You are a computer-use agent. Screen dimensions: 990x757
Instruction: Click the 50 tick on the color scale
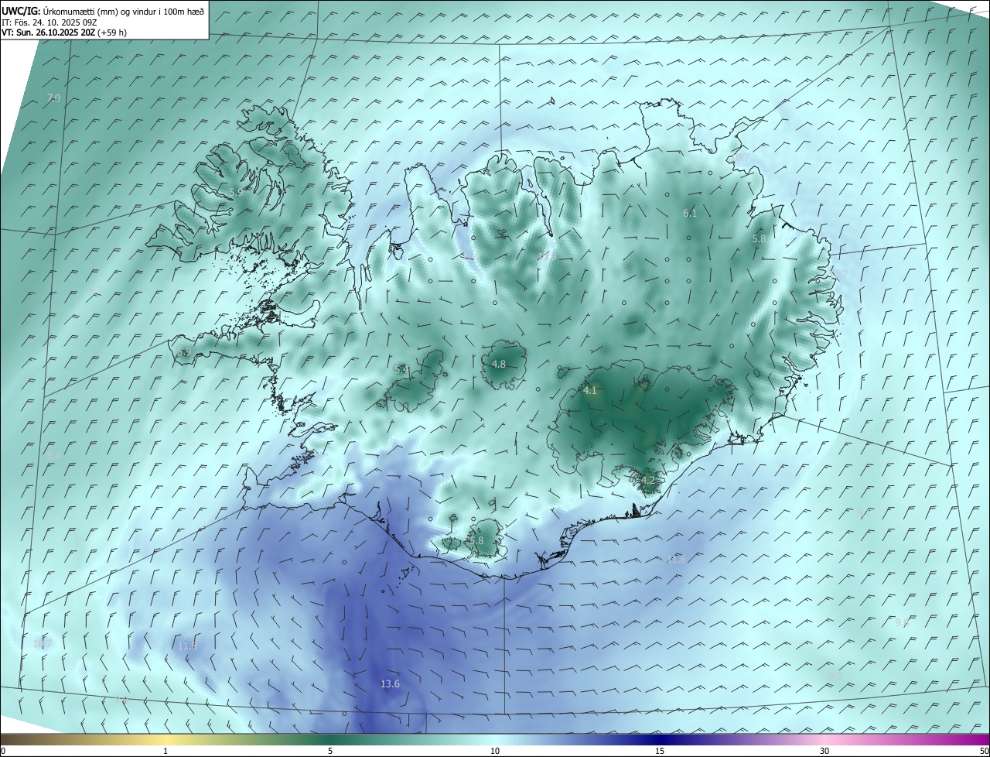coord(984,751)
